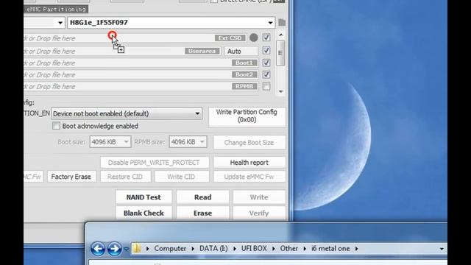471x265 pixels.
Task: Open the Boot size 4096 KiB dropdown
Action: point(126,142)
